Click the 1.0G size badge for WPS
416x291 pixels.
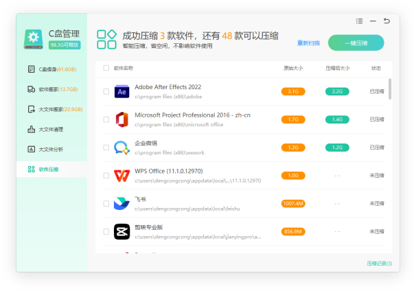pos(293,176)
